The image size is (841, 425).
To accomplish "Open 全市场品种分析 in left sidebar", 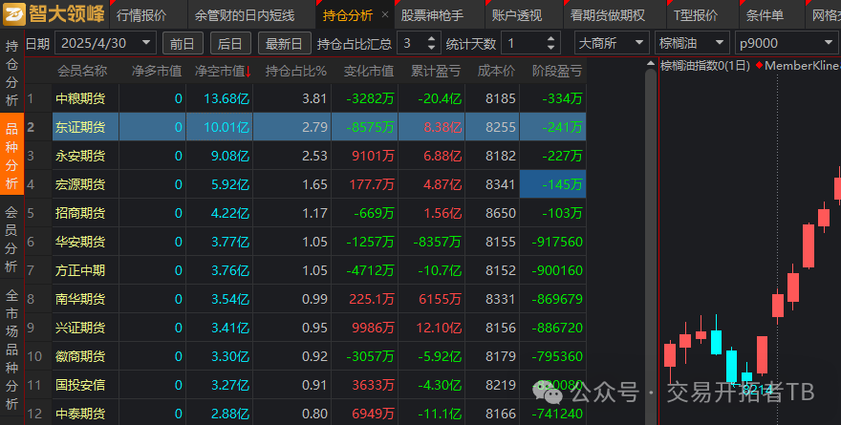I will (x=11, y=350).
